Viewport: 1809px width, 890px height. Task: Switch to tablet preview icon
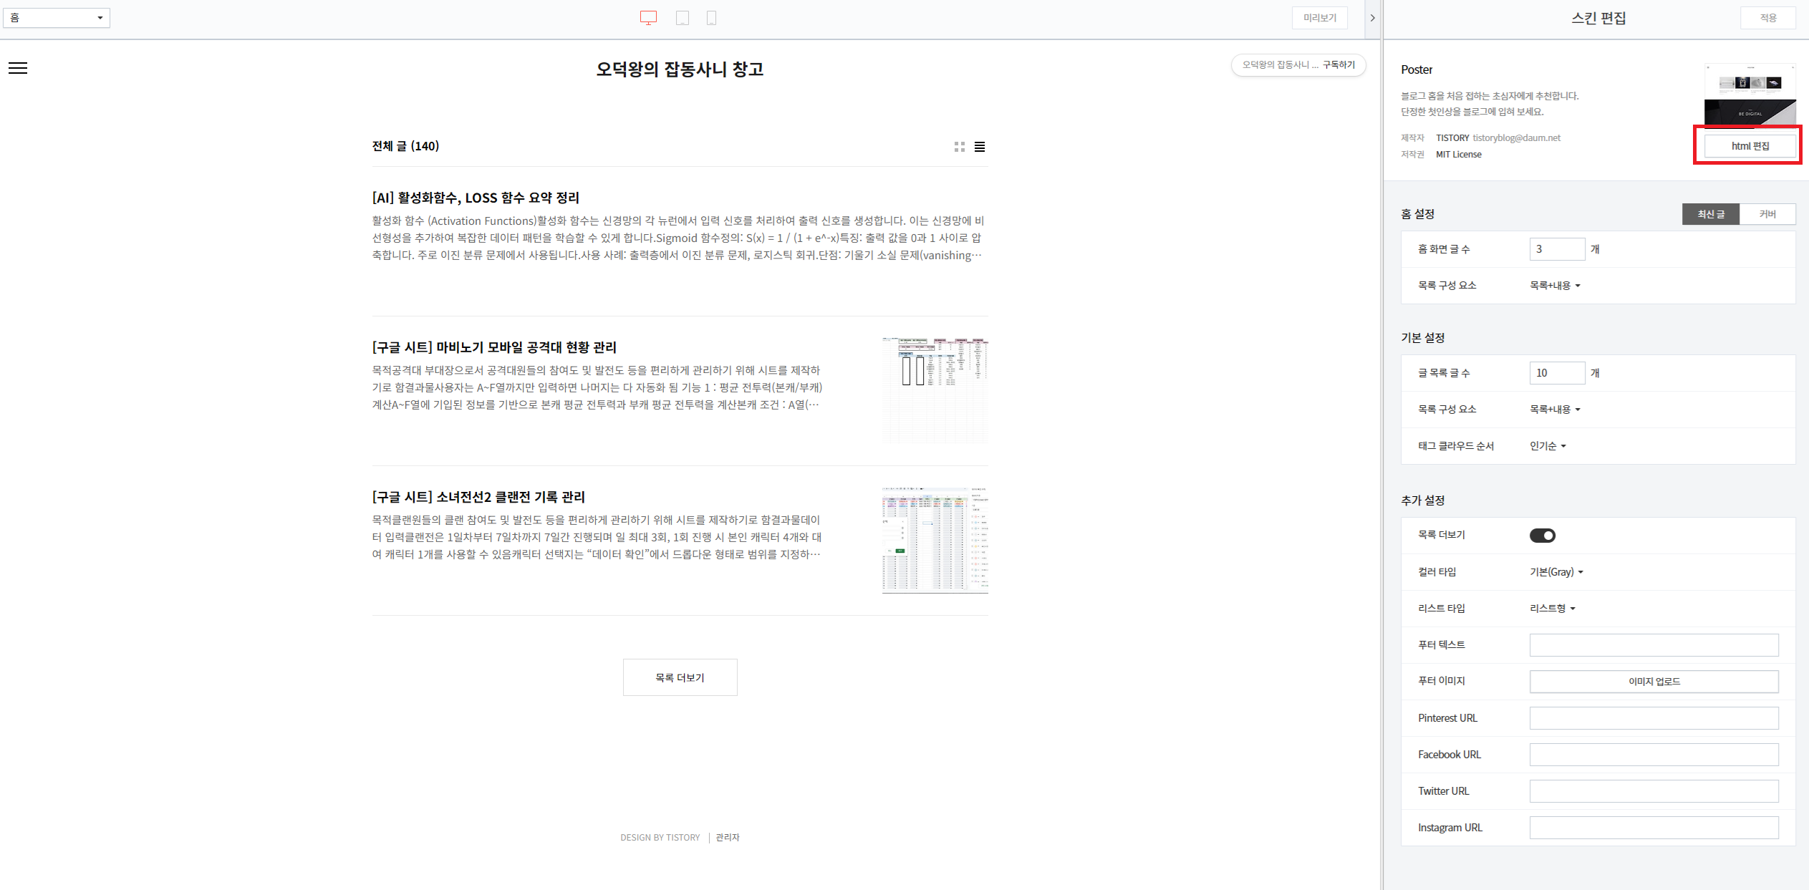coord(682,18)
